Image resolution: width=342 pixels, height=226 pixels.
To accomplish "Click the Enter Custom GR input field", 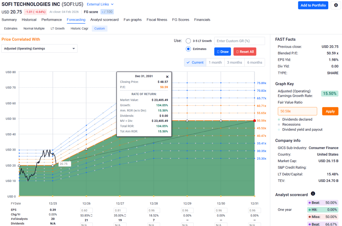I will pos(239,41).
